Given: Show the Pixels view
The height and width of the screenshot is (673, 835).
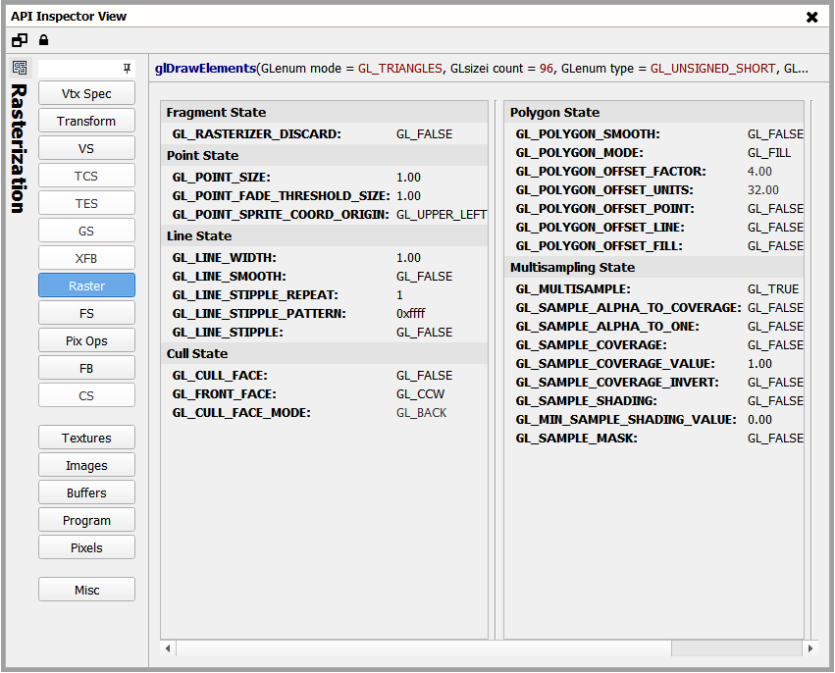Looking at the screenshot, I should (x=86, y=547).
